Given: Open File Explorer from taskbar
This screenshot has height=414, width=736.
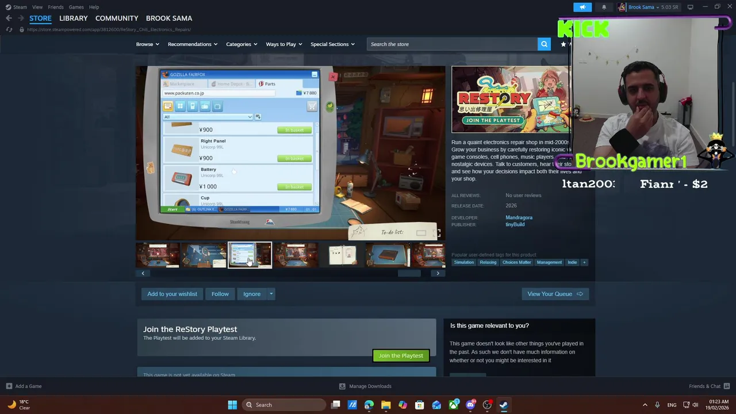Looking at the screenshot, I should coord(386,405).
